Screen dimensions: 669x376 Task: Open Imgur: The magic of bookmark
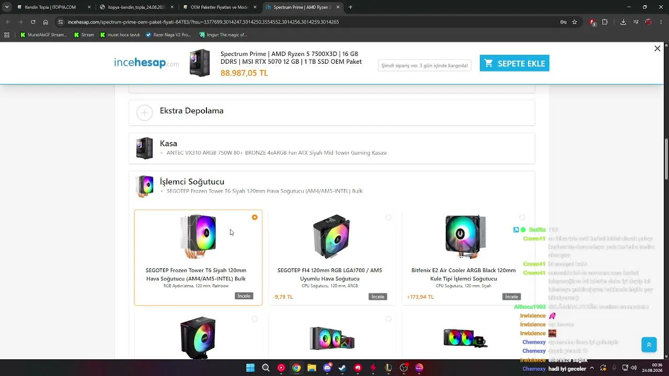coord(223,35)
